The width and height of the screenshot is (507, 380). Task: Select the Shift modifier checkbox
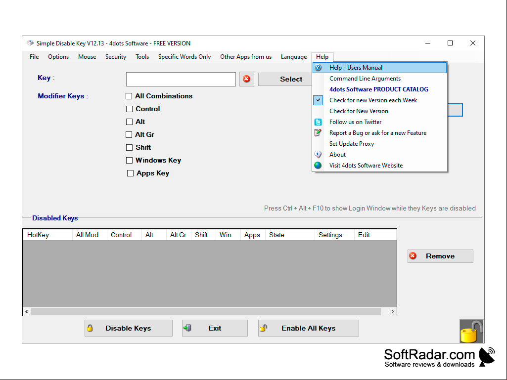(129, 147)
